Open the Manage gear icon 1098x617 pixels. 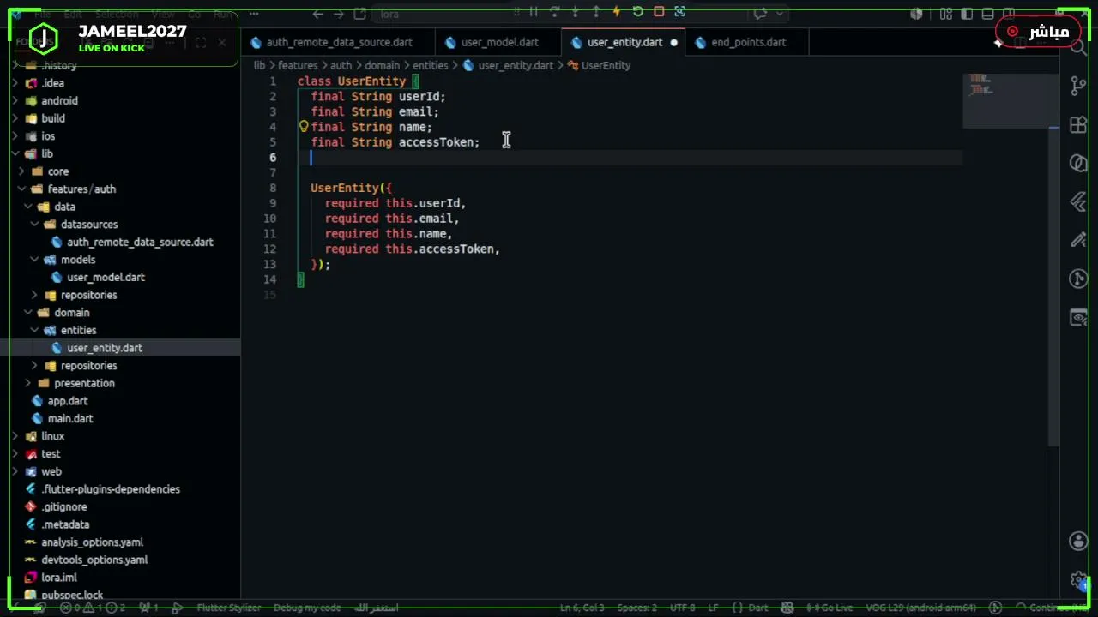tap(1078, 580)
